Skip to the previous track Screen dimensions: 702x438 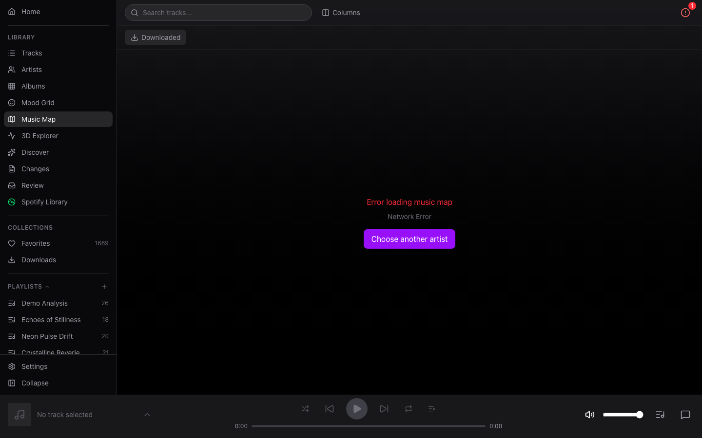tap(330, 409)
